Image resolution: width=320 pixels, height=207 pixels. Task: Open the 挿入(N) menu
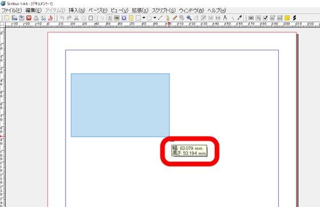pyautogui.click(x=77, y=10)
